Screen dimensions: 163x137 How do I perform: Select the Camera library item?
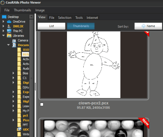[23, 40]
